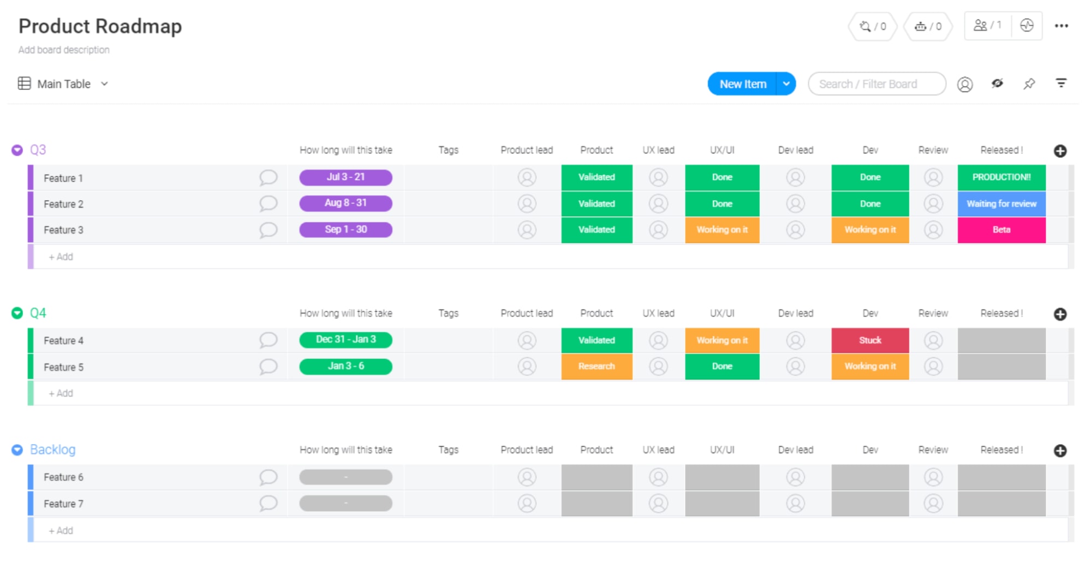
Task: Open the sort/filter icon beside the pin
Action: pos(1062,83)
